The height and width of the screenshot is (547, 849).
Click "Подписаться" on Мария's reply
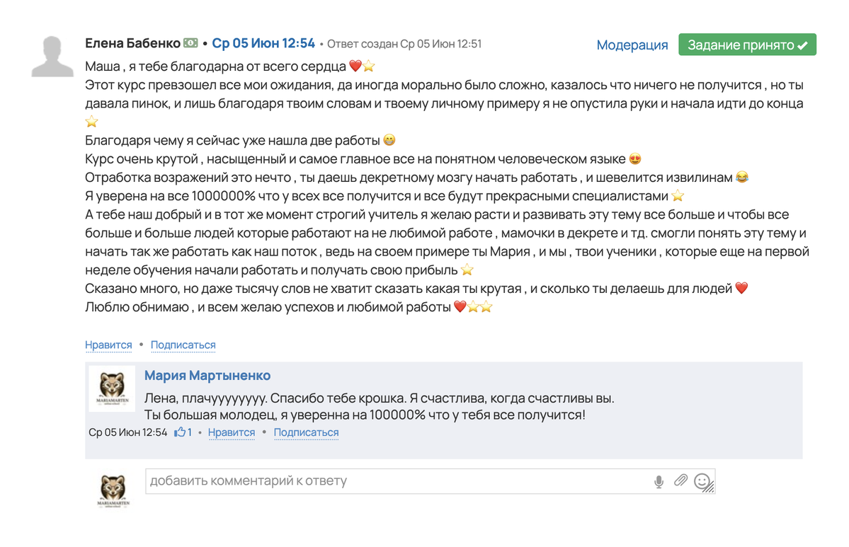click(x=306, y=432)
